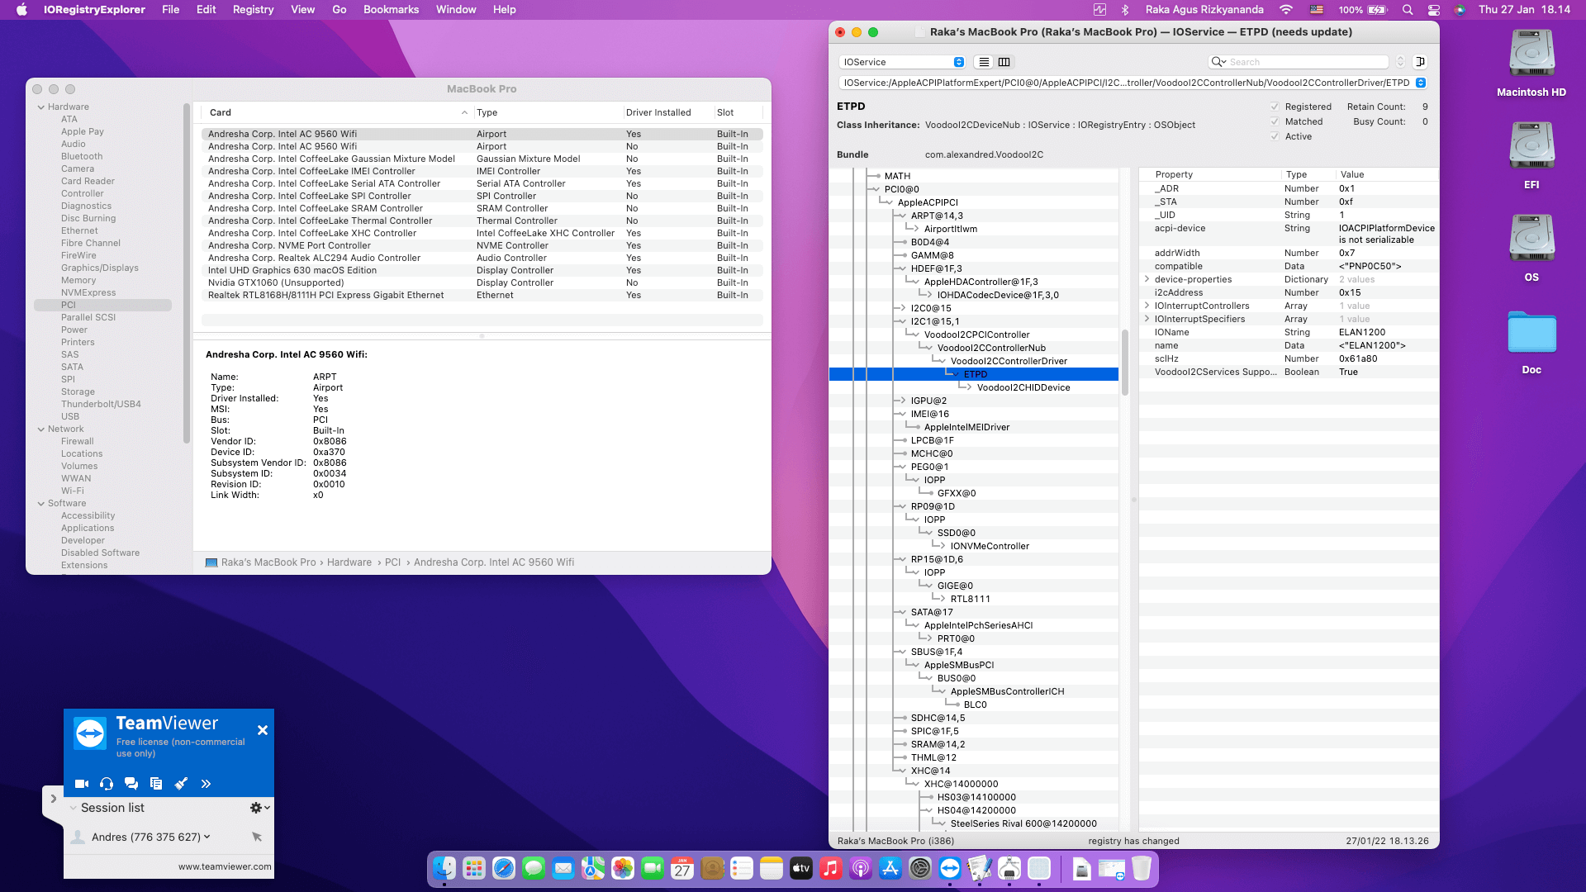
Task: Toggle the Registered checkbox
Action: (x=1275, y=107)
